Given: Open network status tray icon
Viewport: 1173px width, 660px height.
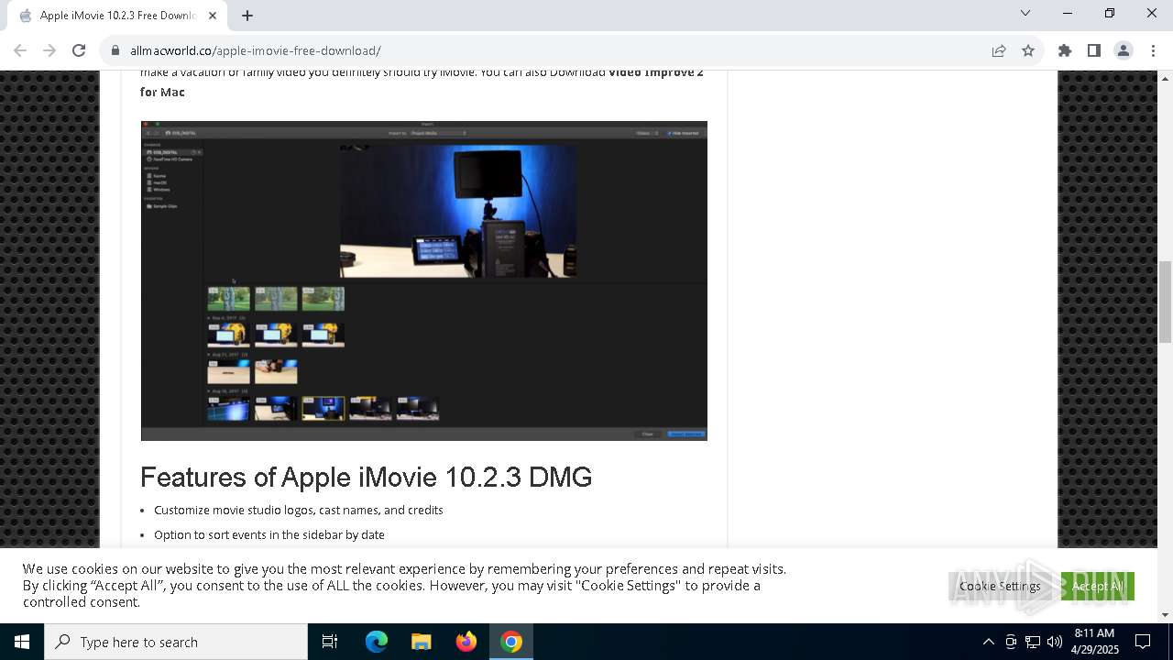Looking at the screenshot, I should (x=1033, y=642).
